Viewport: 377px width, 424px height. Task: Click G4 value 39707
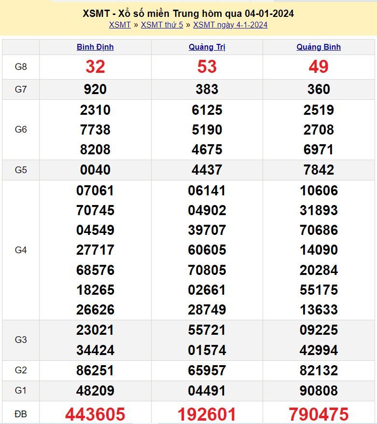(207, 230)
